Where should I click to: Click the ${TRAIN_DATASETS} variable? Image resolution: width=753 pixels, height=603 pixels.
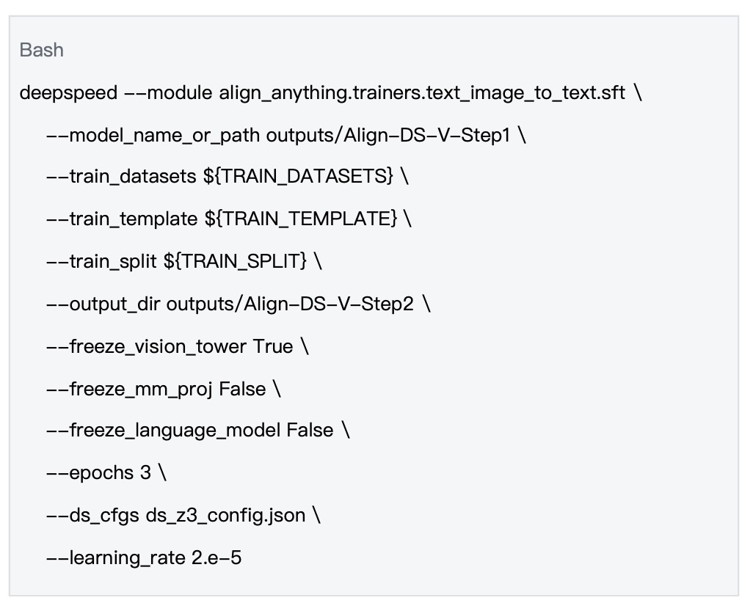(298, 176)
